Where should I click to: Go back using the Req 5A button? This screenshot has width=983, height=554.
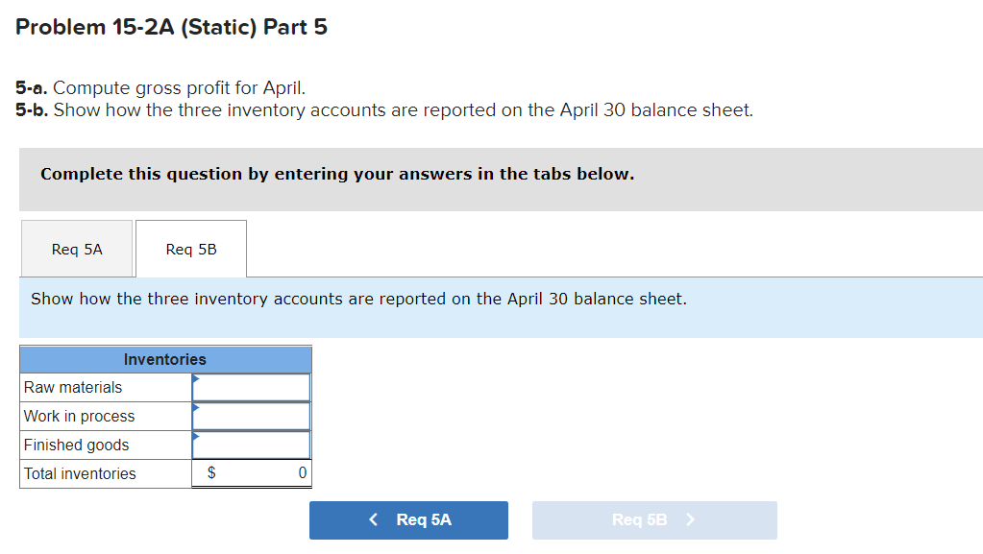408,520
